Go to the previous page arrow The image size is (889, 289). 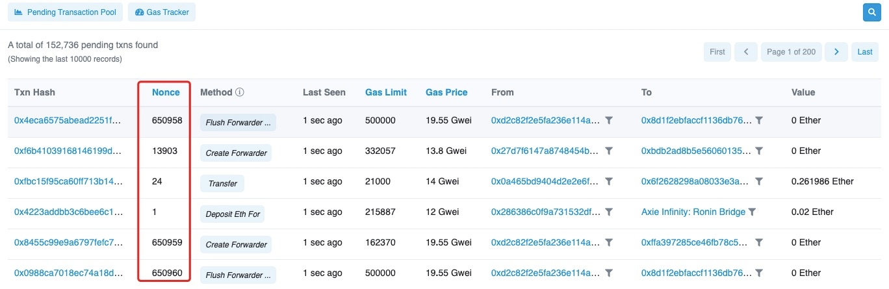[746, 52]
